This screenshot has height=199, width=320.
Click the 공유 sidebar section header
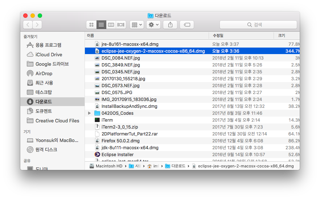(27, 161)
